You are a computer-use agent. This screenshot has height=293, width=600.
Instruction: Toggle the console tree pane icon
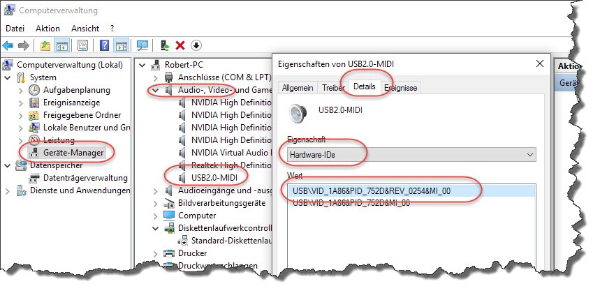(62, 46)
